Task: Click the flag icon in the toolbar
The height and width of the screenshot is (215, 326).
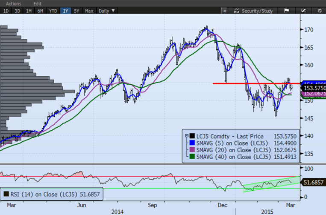Action: point(286,11)
